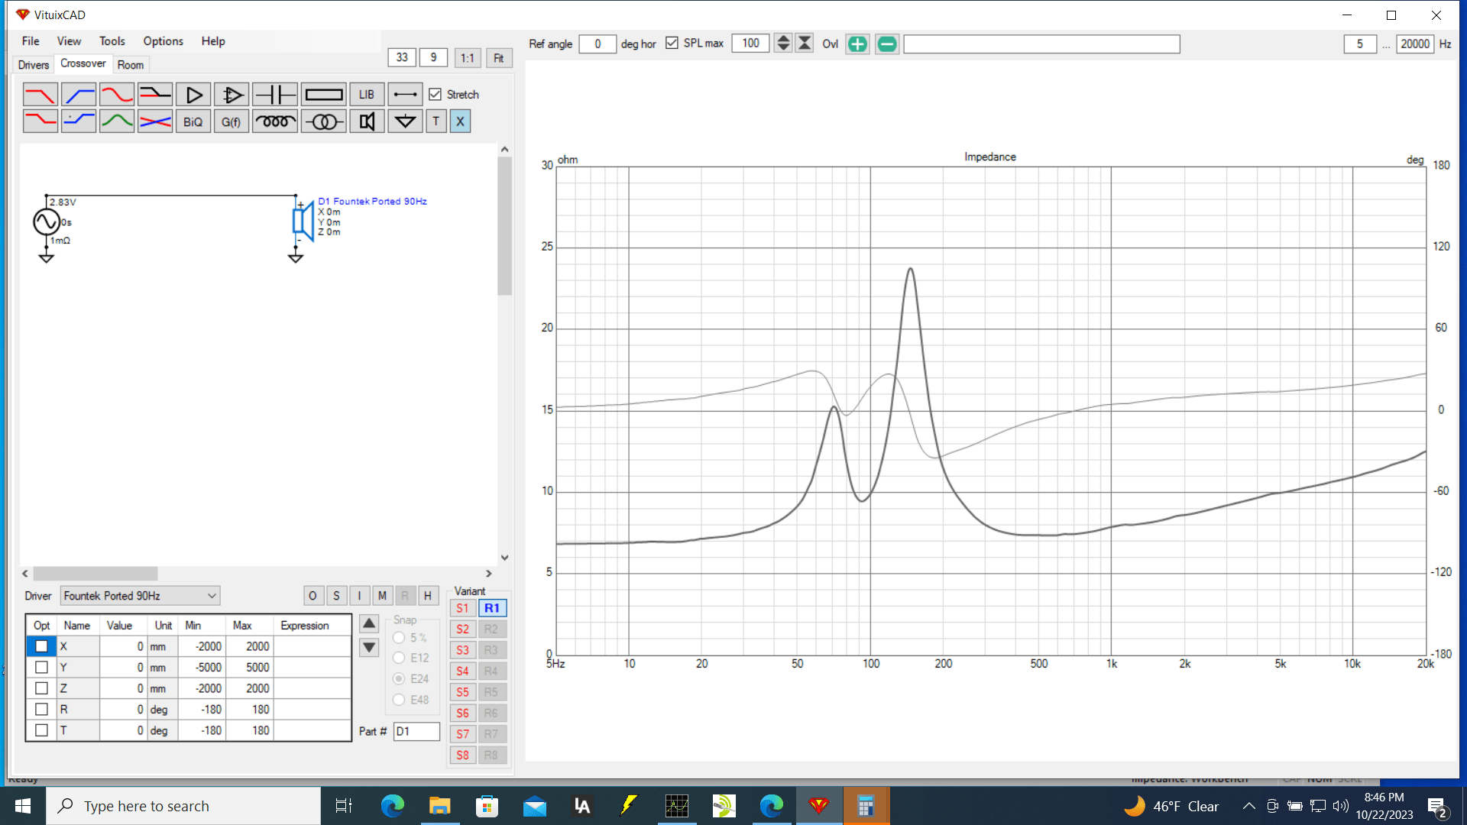Move parameter row down with arrow
The height and width of the screenshot is (825, 1467).
pyautogui.click(x=369, y=648)
